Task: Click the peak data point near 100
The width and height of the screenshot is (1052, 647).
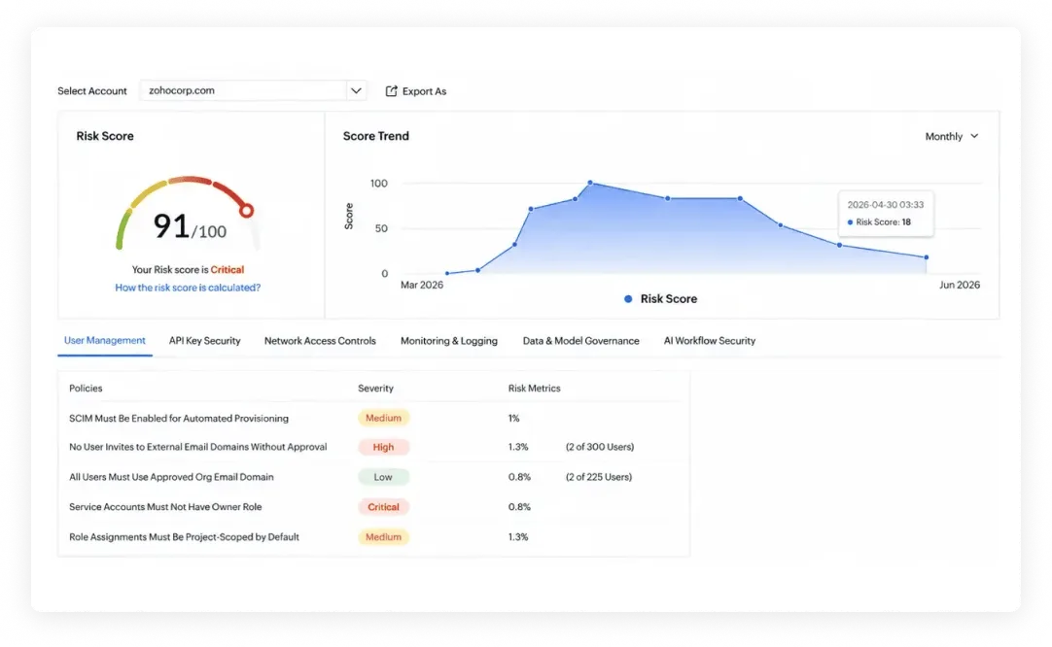Action: coord(590,183)
